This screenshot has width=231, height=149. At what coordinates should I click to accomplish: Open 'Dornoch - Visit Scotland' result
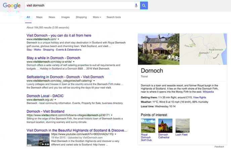(45, 111)
